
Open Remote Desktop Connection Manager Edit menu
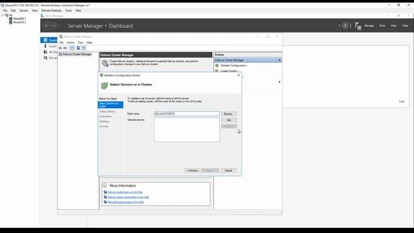click(x=13, y=10)
